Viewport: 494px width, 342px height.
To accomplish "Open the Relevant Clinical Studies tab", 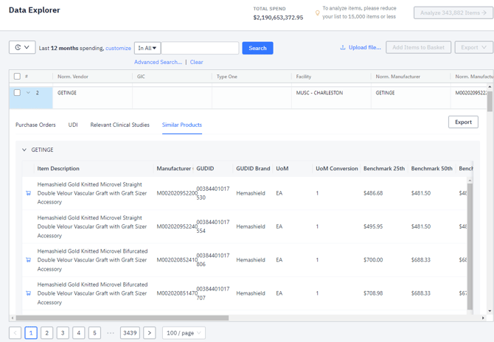I will [119, 125].
